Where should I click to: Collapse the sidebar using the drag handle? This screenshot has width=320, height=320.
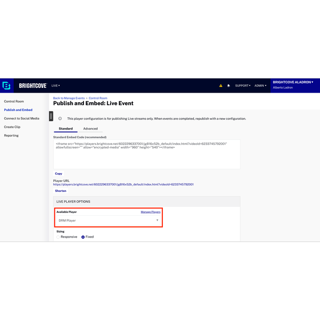51,116
